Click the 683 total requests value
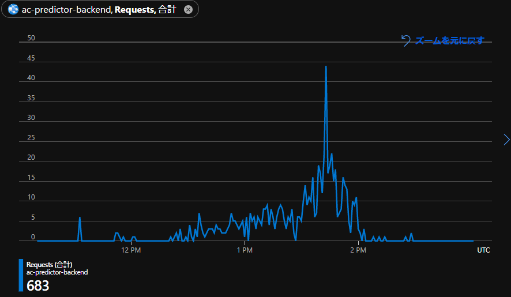The height and width of the screenshot is (297, 511). pyautogui.click(x=38, y=285)
